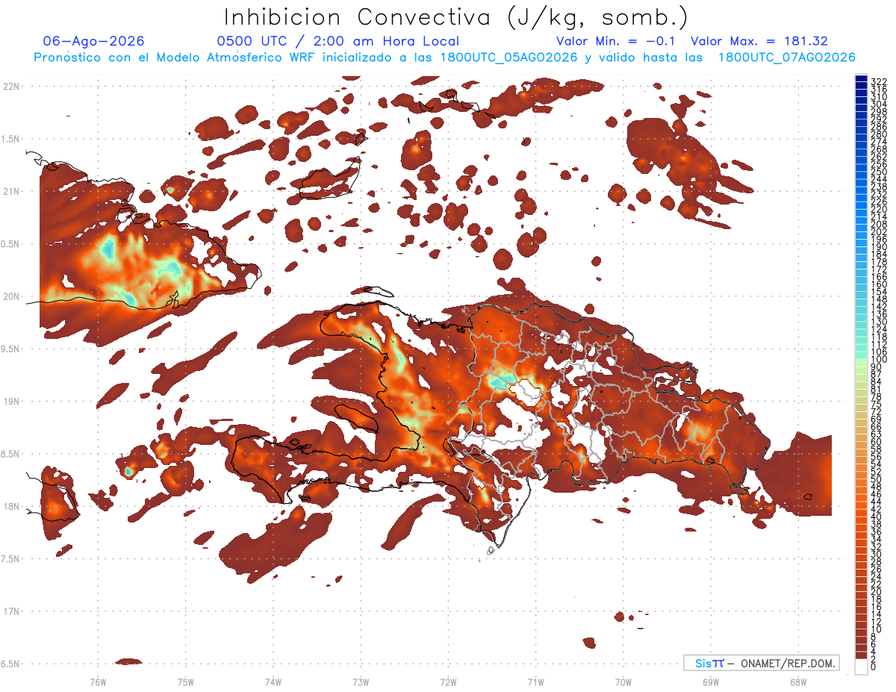Click the '70W' longitude label
This screenshot has height=692, width=896.
(x=623, y=682)
